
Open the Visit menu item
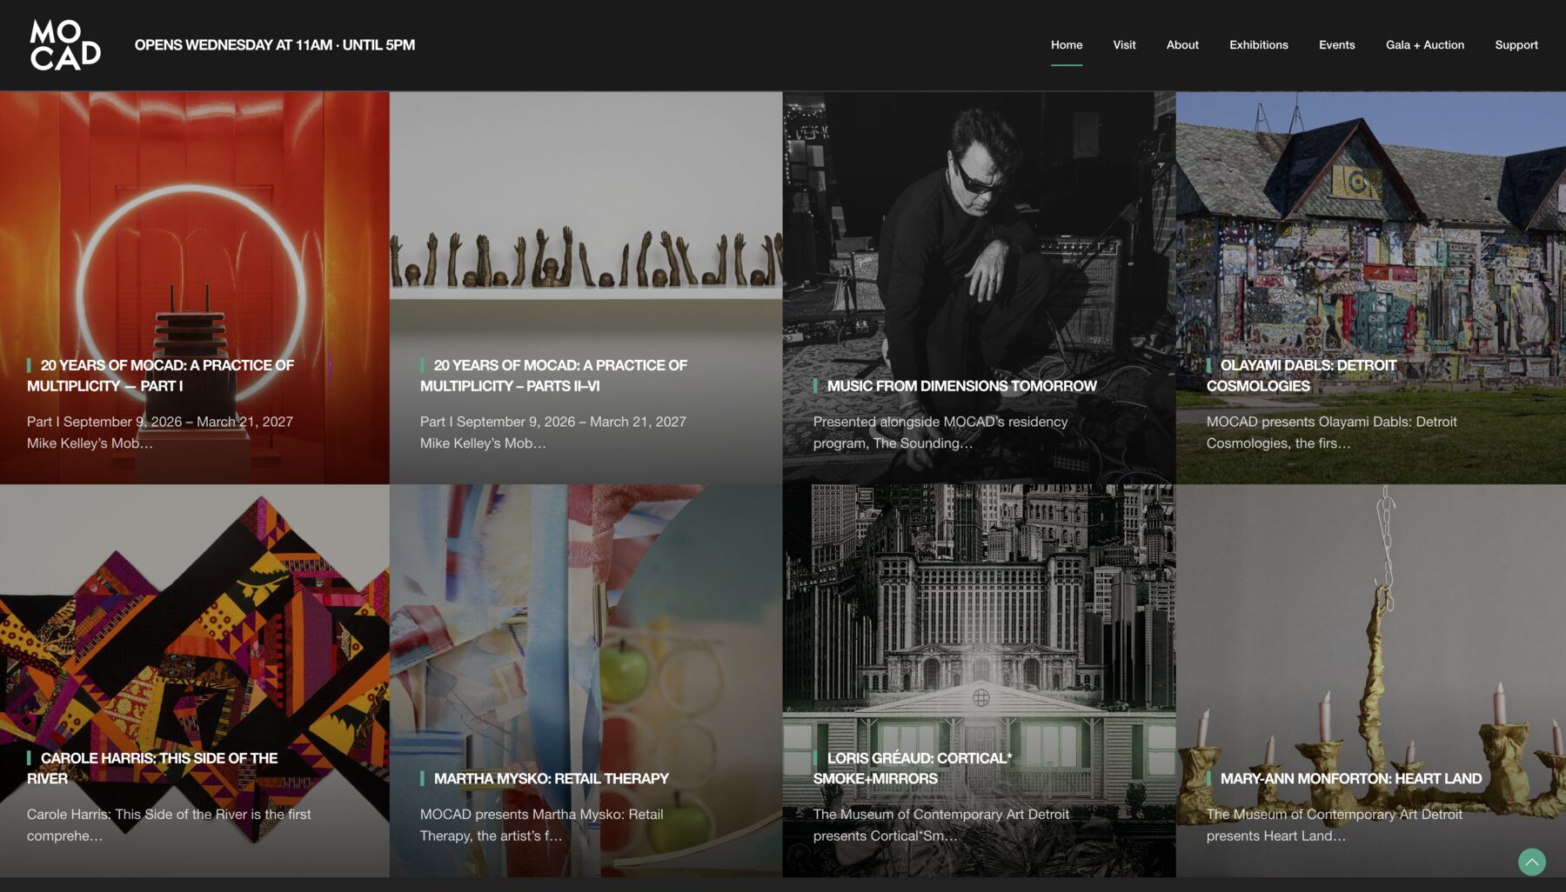[x=1124, y=45]
